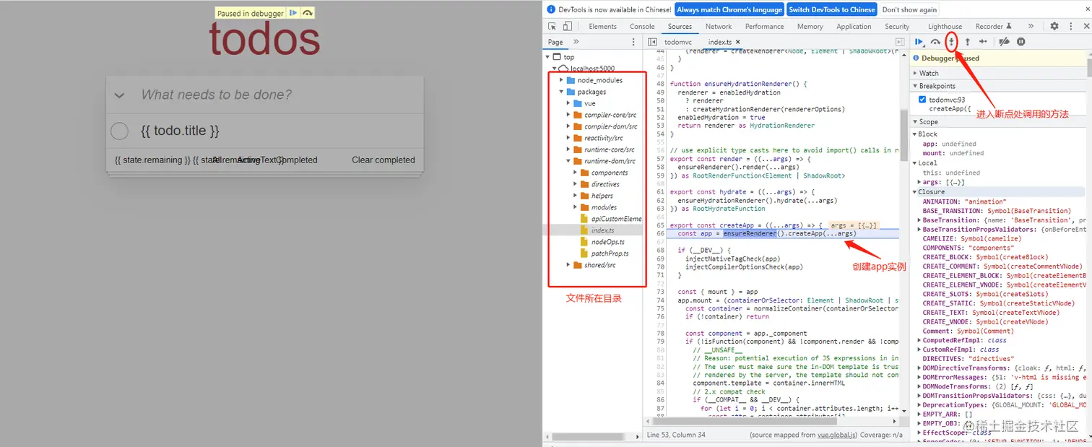Click Step out of current function icon
The height and width of the screenshot is (447, 1092).
pyautogui.click(x=968, y=42)
